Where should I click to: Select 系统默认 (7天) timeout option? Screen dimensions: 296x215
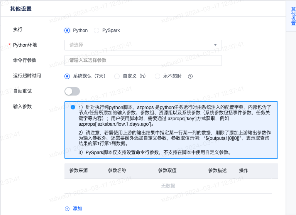click(67, 76)
